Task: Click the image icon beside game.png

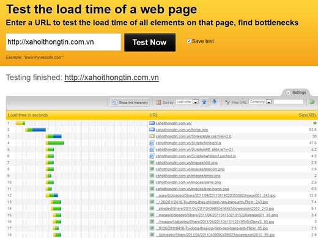Action: pyautogui.click(x=152, y=182)
